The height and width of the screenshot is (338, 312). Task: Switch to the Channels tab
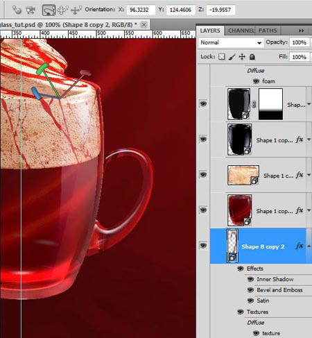pyautogui.click(x=241, y=31)
